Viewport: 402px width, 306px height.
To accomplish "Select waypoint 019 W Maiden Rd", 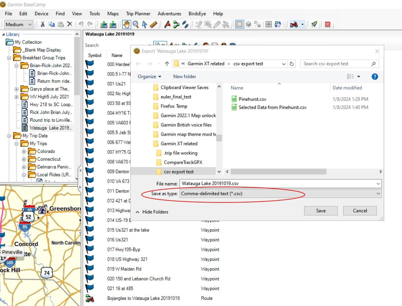I will coord(124,269).
